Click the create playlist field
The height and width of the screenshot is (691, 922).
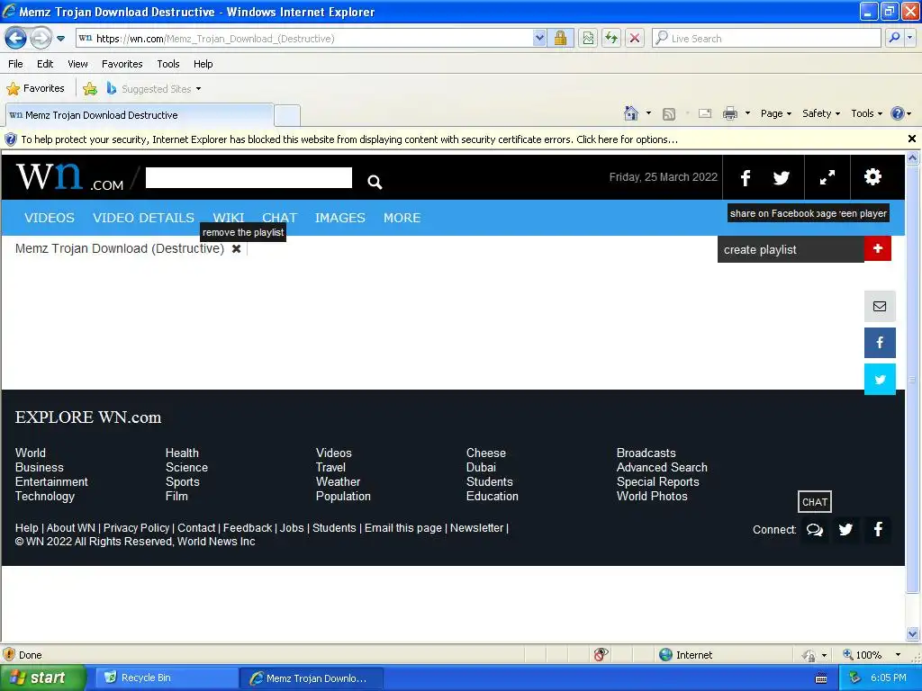[791, 250]
